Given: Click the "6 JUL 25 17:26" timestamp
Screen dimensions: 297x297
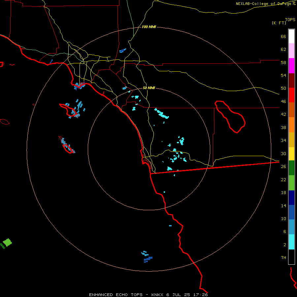Looking at the screenshot, I should click(187, 295).
